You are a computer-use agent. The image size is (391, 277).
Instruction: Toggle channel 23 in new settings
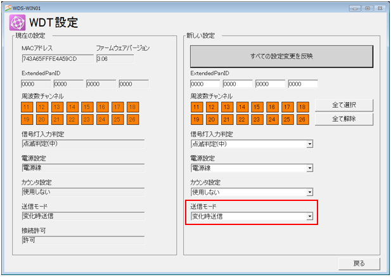pos(257,119)
